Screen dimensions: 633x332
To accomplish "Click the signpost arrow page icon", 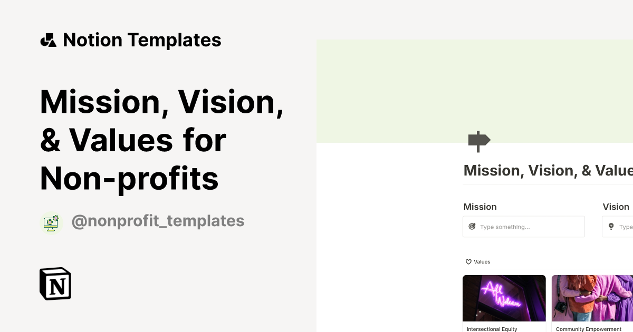I will (x=479, y=141).
